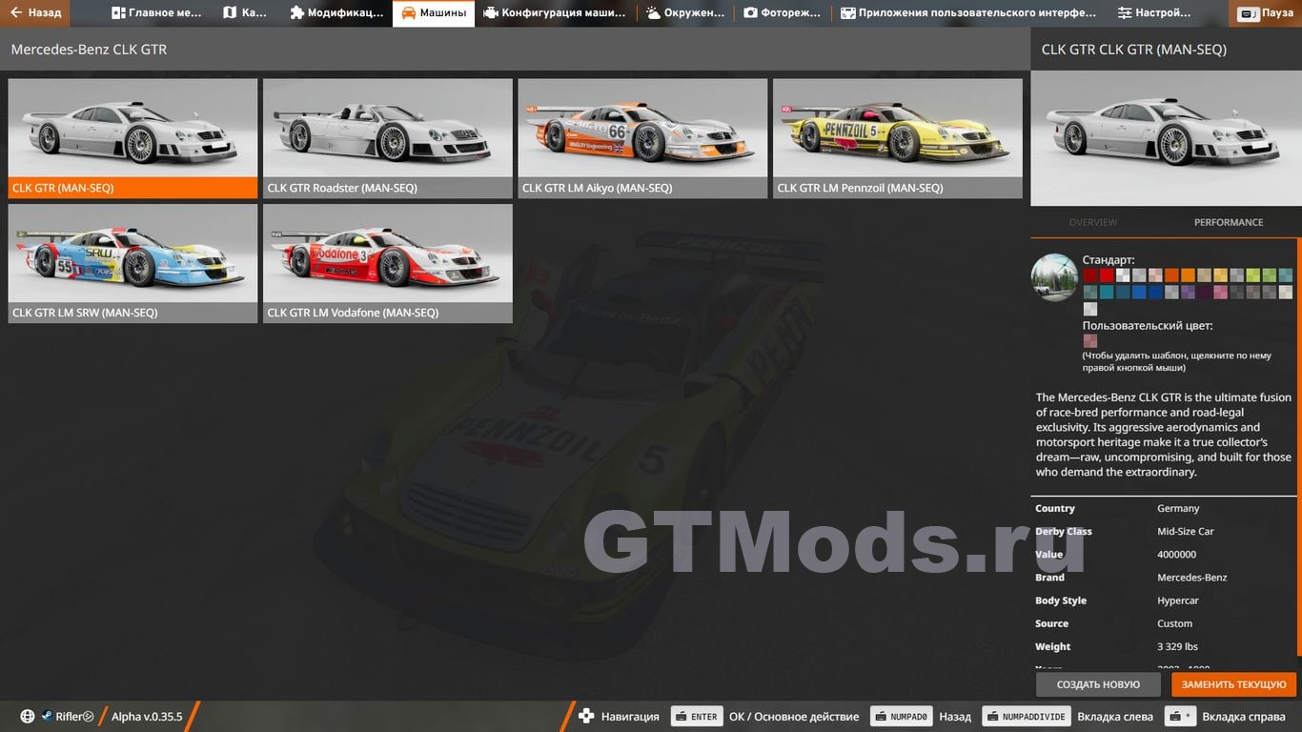
Task: Click the Derby Class value Mid-Size Car
Action: [1186, 532]
